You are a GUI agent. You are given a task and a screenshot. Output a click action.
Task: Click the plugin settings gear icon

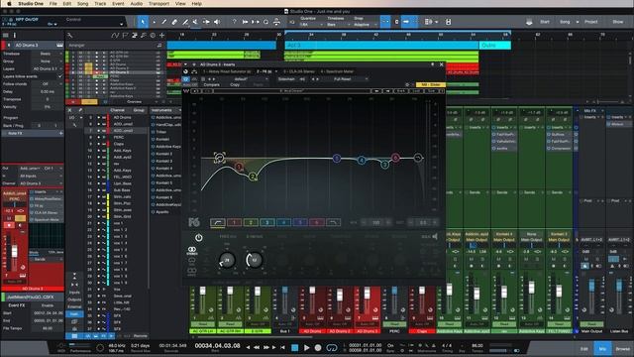tap(407, 84)
